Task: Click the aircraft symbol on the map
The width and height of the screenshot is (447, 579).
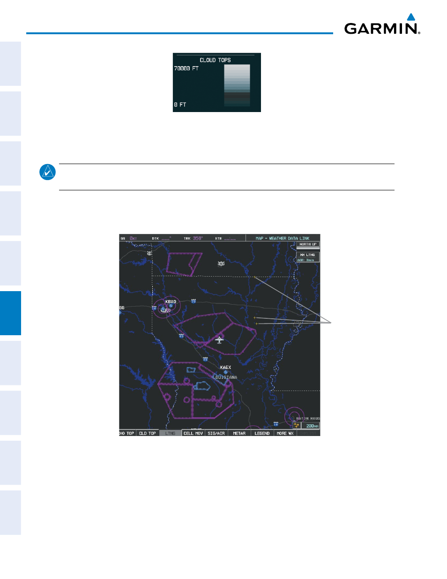Action: pos(219,340)
